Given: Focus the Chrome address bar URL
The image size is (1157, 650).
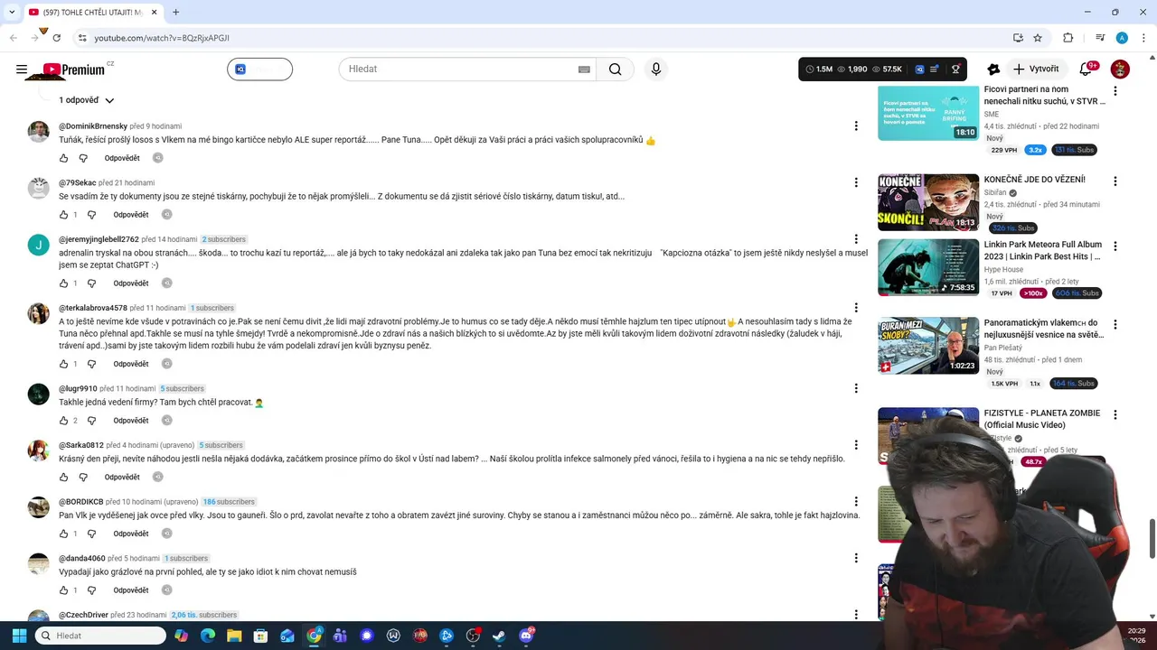Looking at the screenshot, I should click(162, 38).
